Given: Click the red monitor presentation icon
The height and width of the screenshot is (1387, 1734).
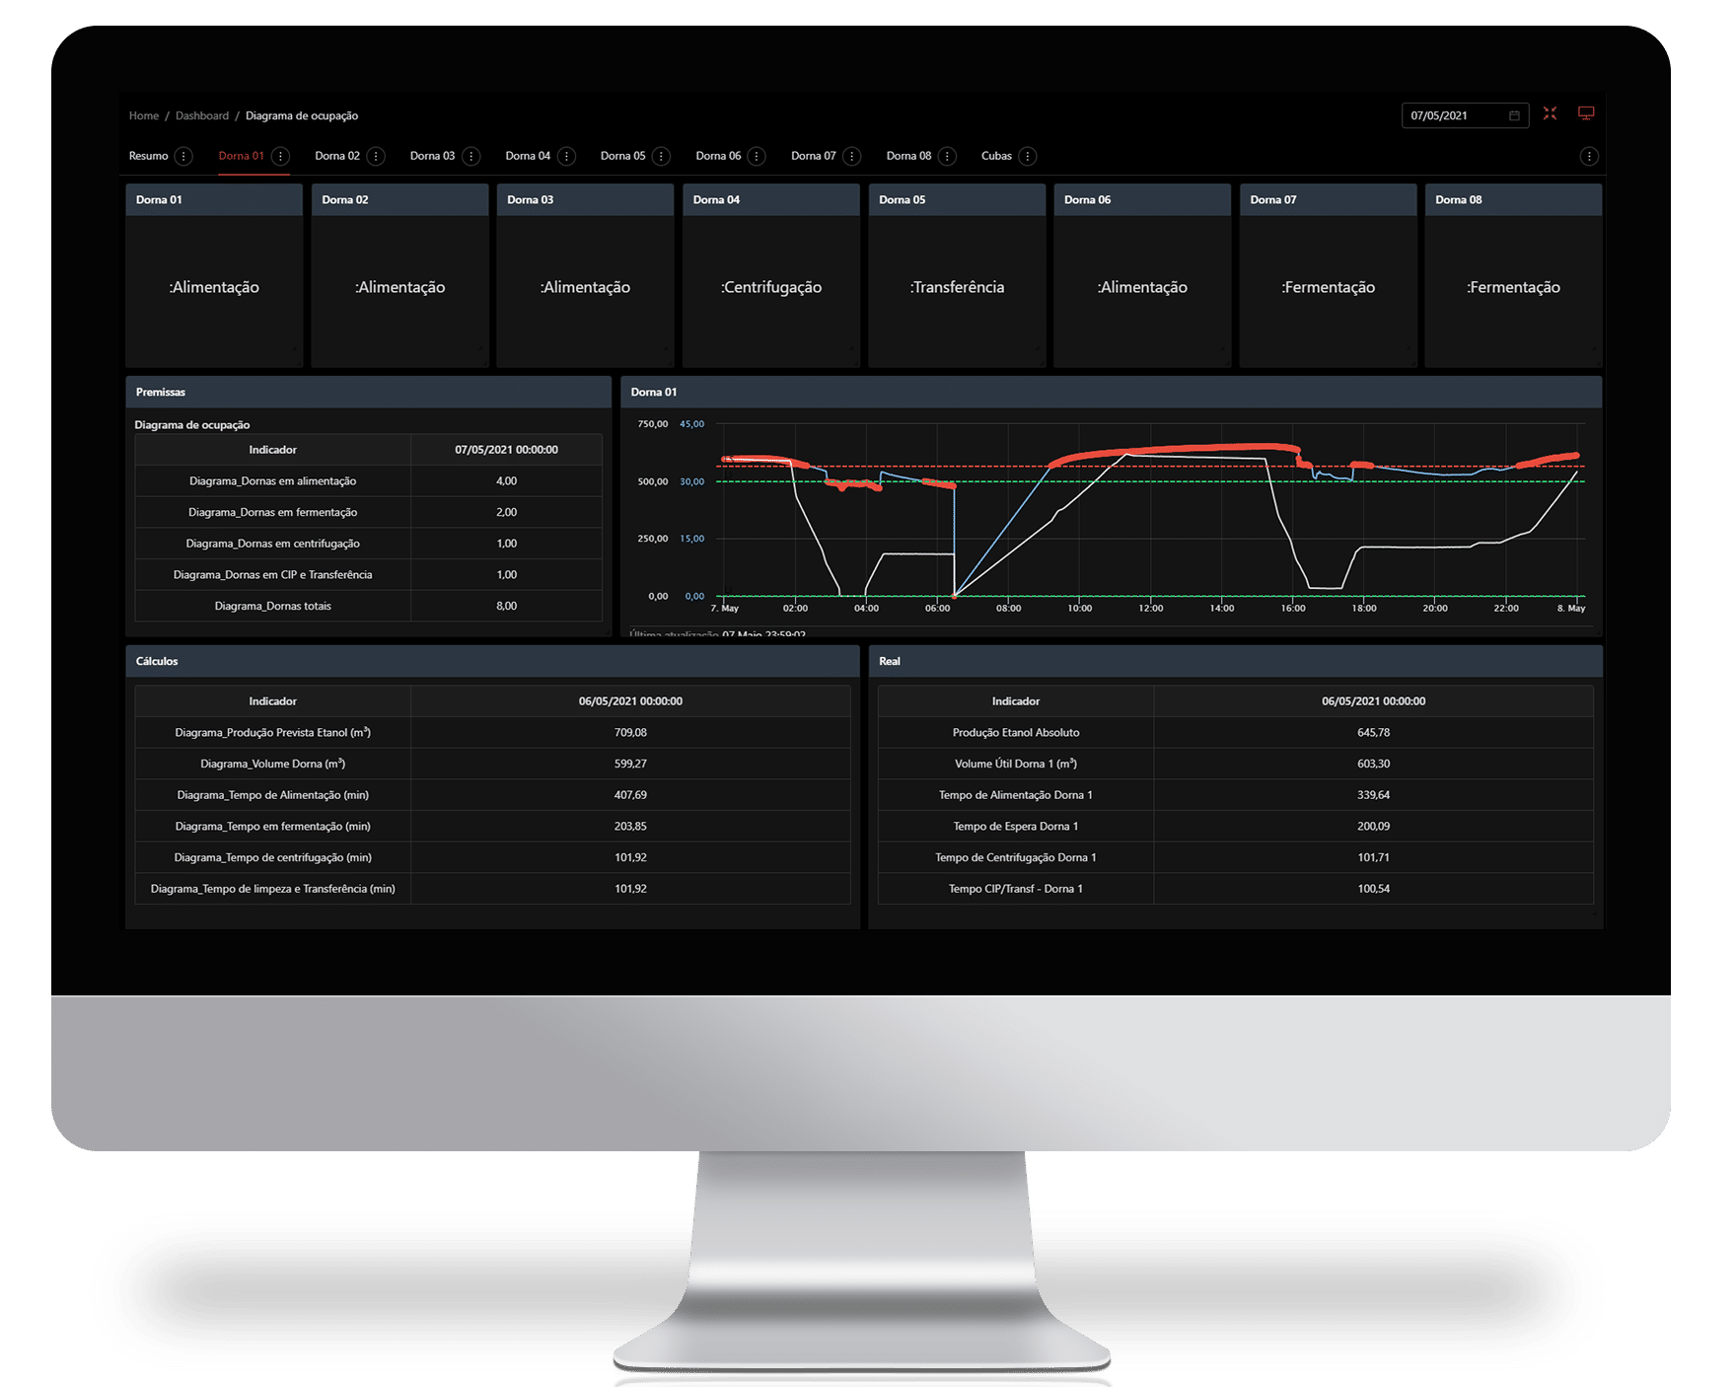Looking at the screenshot, I should 1586,113.
